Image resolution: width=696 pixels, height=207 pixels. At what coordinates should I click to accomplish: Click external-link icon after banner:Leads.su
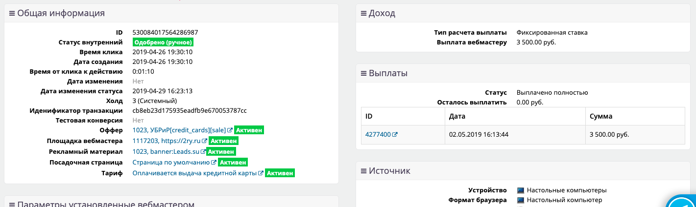point(203,152)
